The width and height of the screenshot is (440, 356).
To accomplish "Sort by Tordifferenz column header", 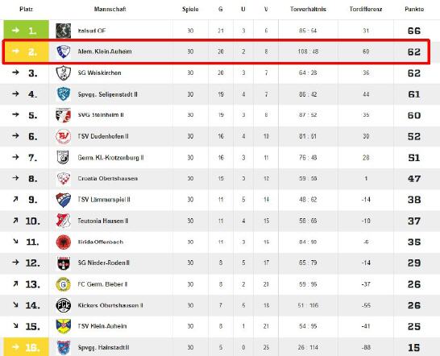I will pos(366,9).
